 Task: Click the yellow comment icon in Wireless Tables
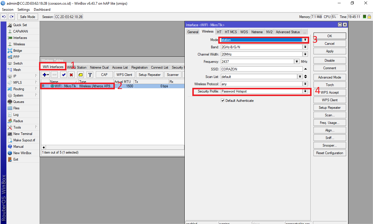(81, 75)
